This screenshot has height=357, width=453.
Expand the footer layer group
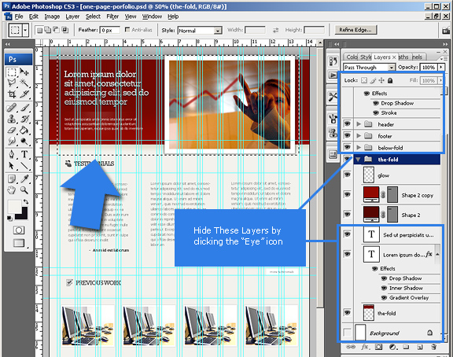[x=359, y=136]
